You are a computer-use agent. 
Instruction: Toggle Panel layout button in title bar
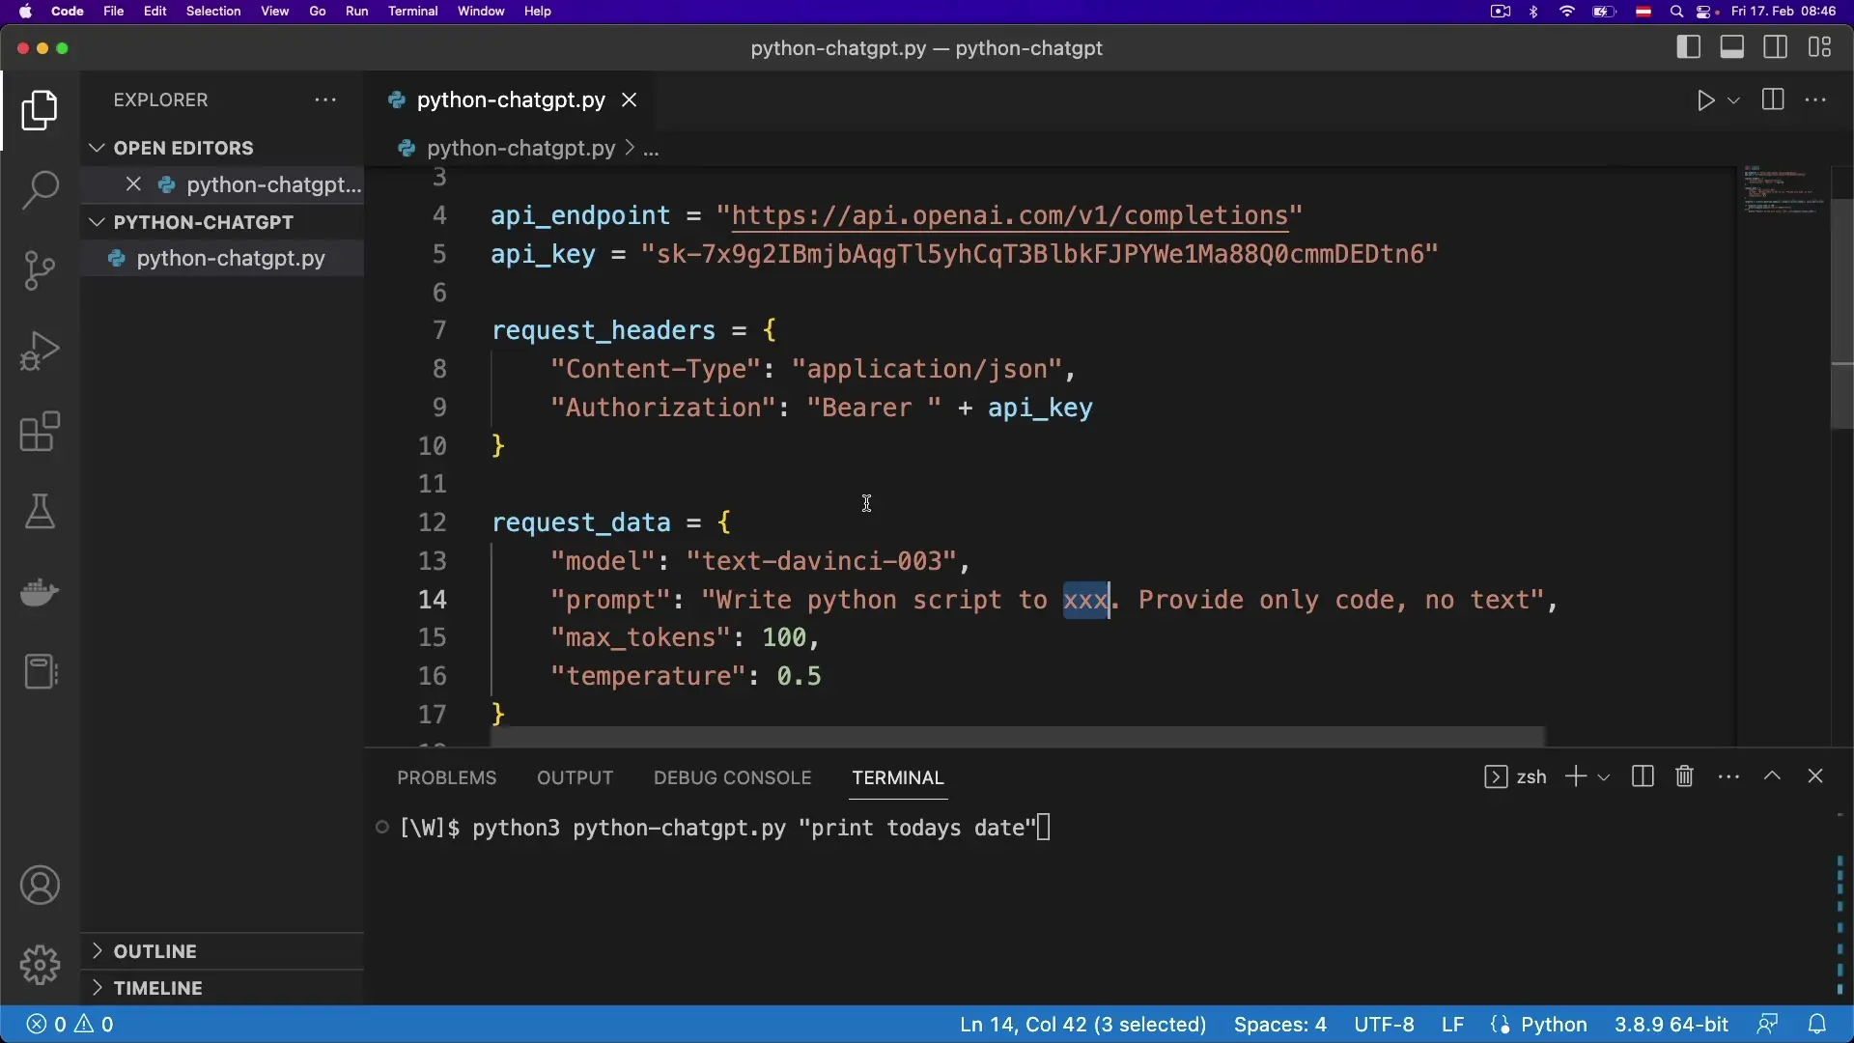pos(1732,47)
